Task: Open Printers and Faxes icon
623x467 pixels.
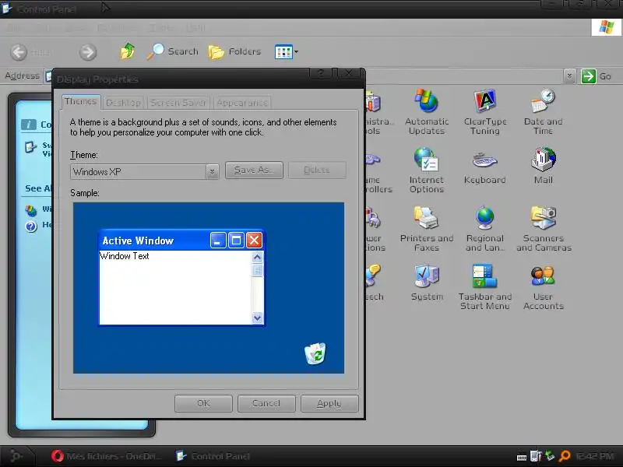Action: (x=426, y=218)
